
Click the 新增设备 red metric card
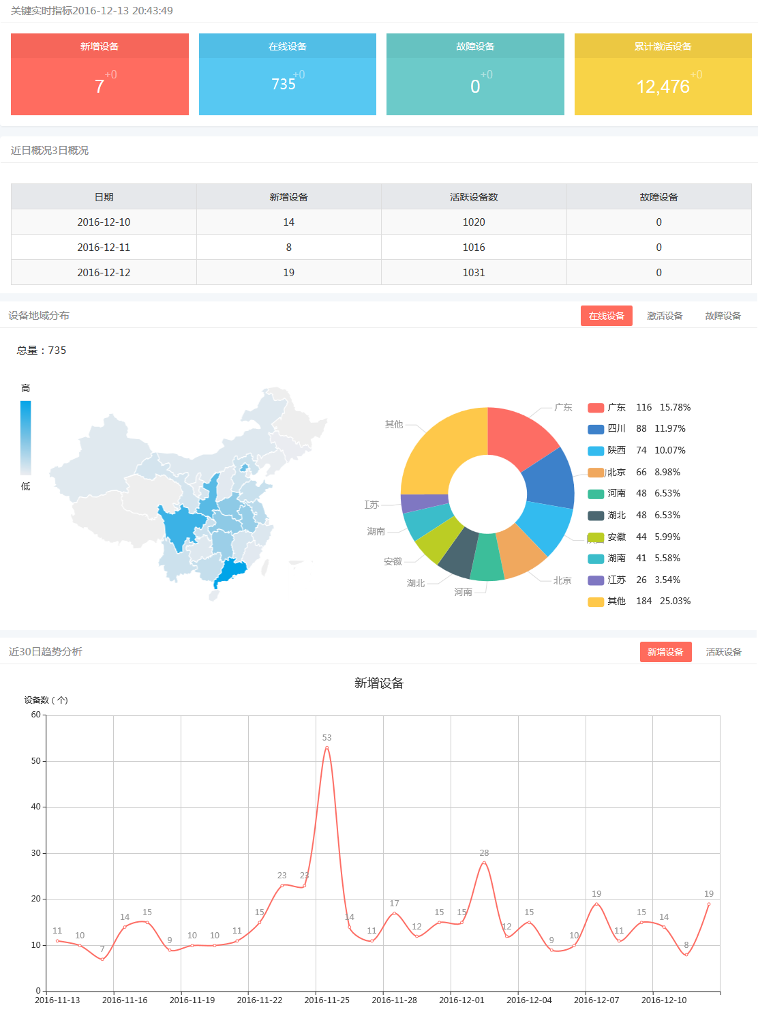100,74
